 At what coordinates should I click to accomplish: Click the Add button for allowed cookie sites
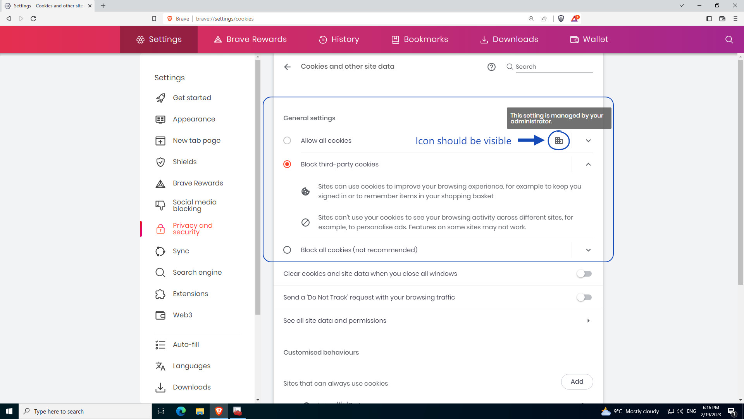577,381
